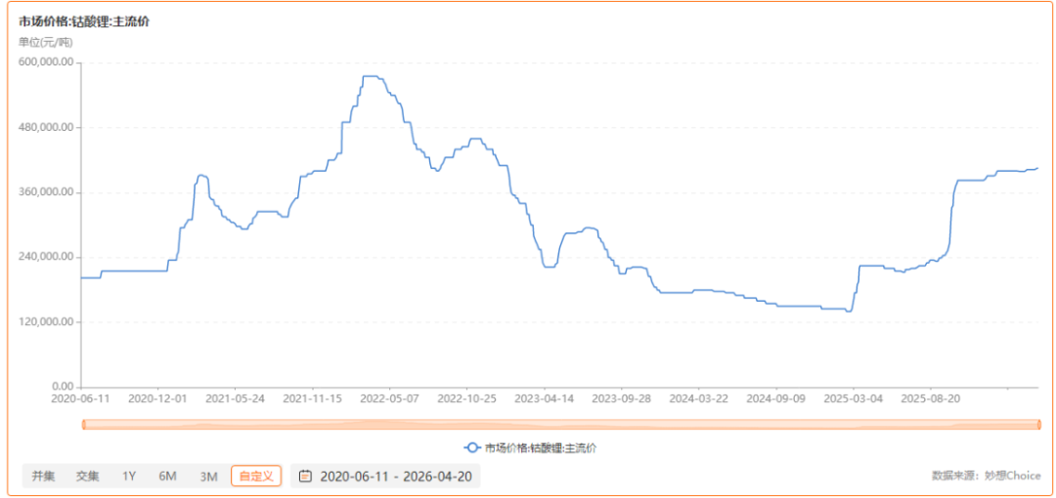Viewport: 1056px width, 498px height.
Task: Click x-axis date 2020-06-11
Action: click(80, 398)
